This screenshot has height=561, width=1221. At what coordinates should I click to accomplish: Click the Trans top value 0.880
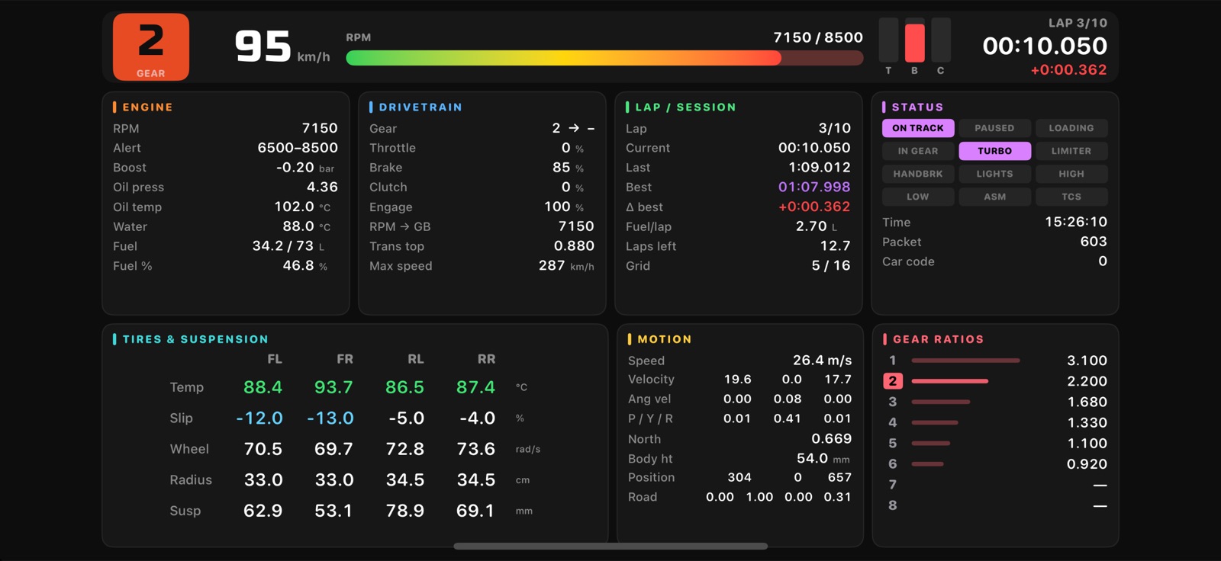point(574,245)
